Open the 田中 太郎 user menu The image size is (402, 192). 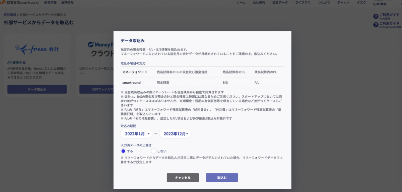point(380,4)
